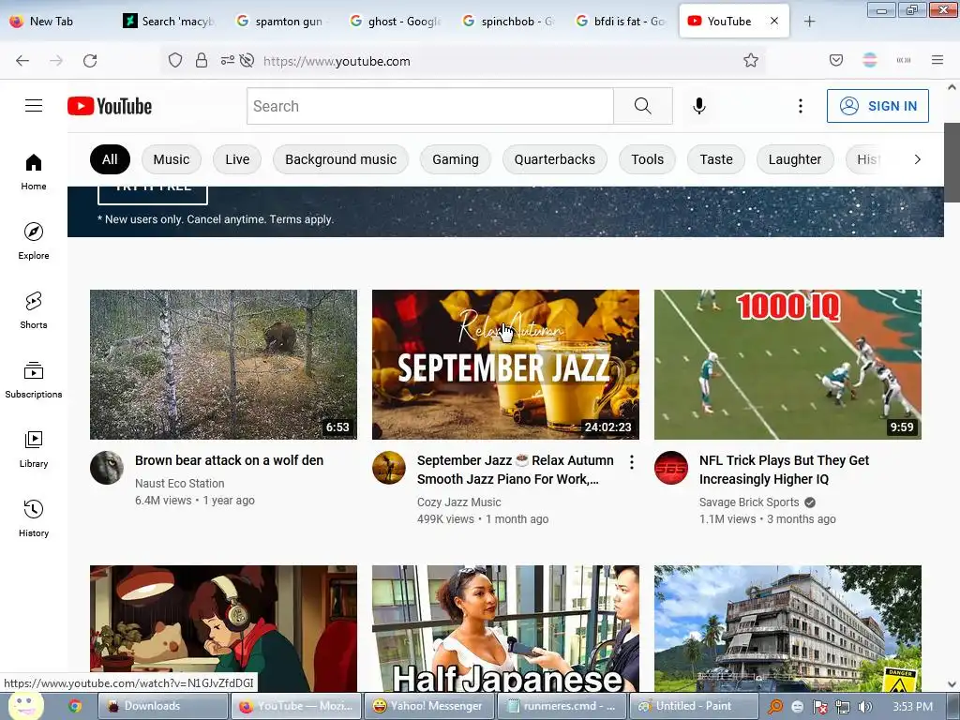Open Naust Eco Station channel name link
Screen dimensions: 960x720
click(x=179, y=483)
